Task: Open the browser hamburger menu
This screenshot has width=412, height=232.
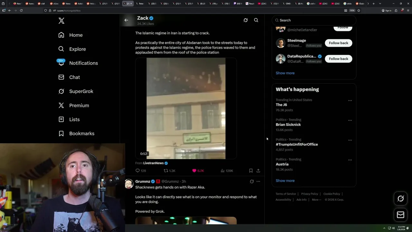Action: (407, 10)
